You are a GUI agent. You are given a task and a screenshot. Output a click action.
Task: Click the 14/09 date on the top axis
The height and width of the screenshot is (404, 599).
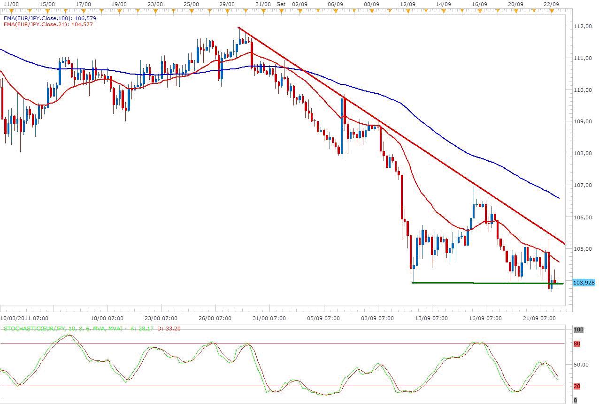click(444, 3)
